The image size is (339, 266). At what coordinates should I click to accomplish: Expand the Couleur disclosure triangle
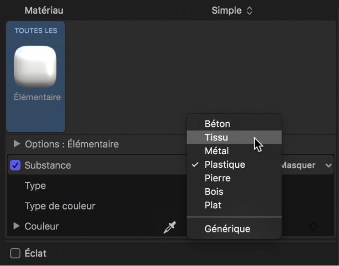point(17,226)
